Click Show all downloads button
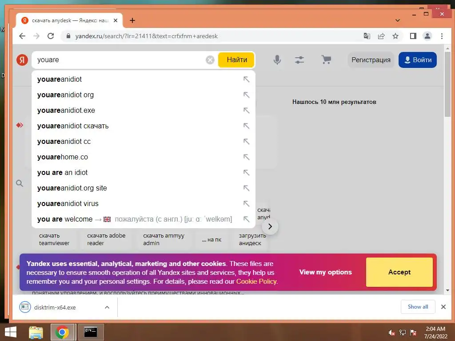455x341 pixels. coord(418,307)
